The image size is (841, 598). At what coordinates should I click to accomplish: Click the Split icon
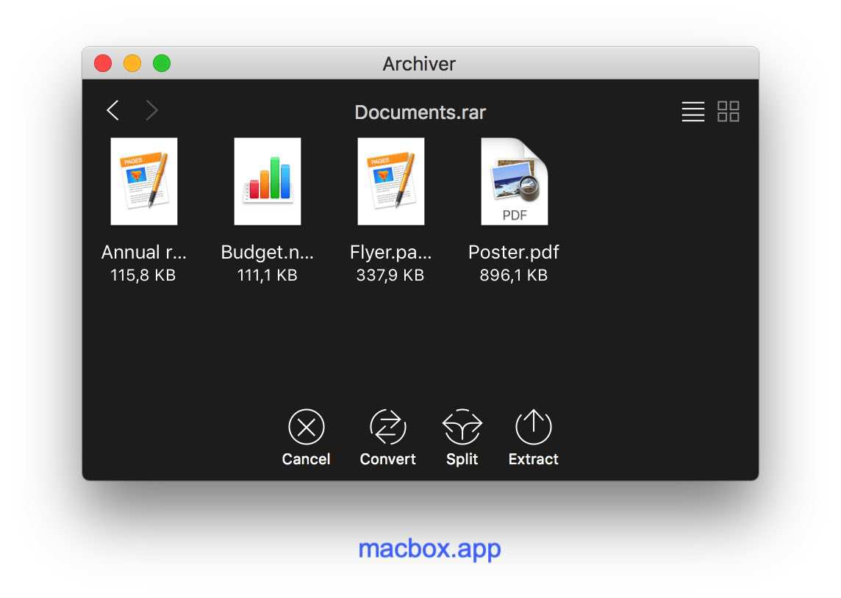pos(462,427)
